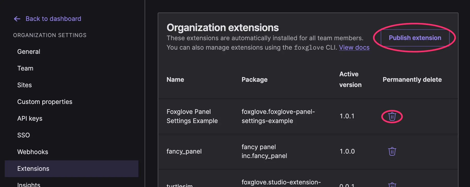Return to dashboard via Back to dashboard
This screenshot has width=470, height=187.
53,19
